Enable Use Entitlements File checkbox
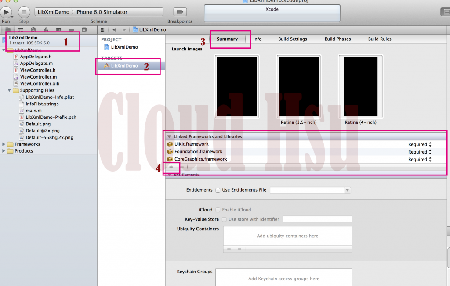 (x=218, y=190)
